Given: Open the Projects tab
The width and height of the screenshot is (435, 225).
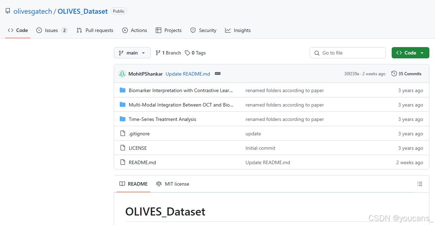Looking at the screenshot, I should [168, 30].
